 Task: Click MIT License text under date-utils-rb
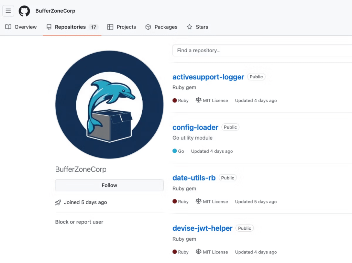[x=215, y=202]
